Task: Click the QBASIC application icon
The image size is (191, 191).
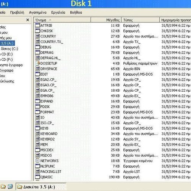Action: coord(37,177)
